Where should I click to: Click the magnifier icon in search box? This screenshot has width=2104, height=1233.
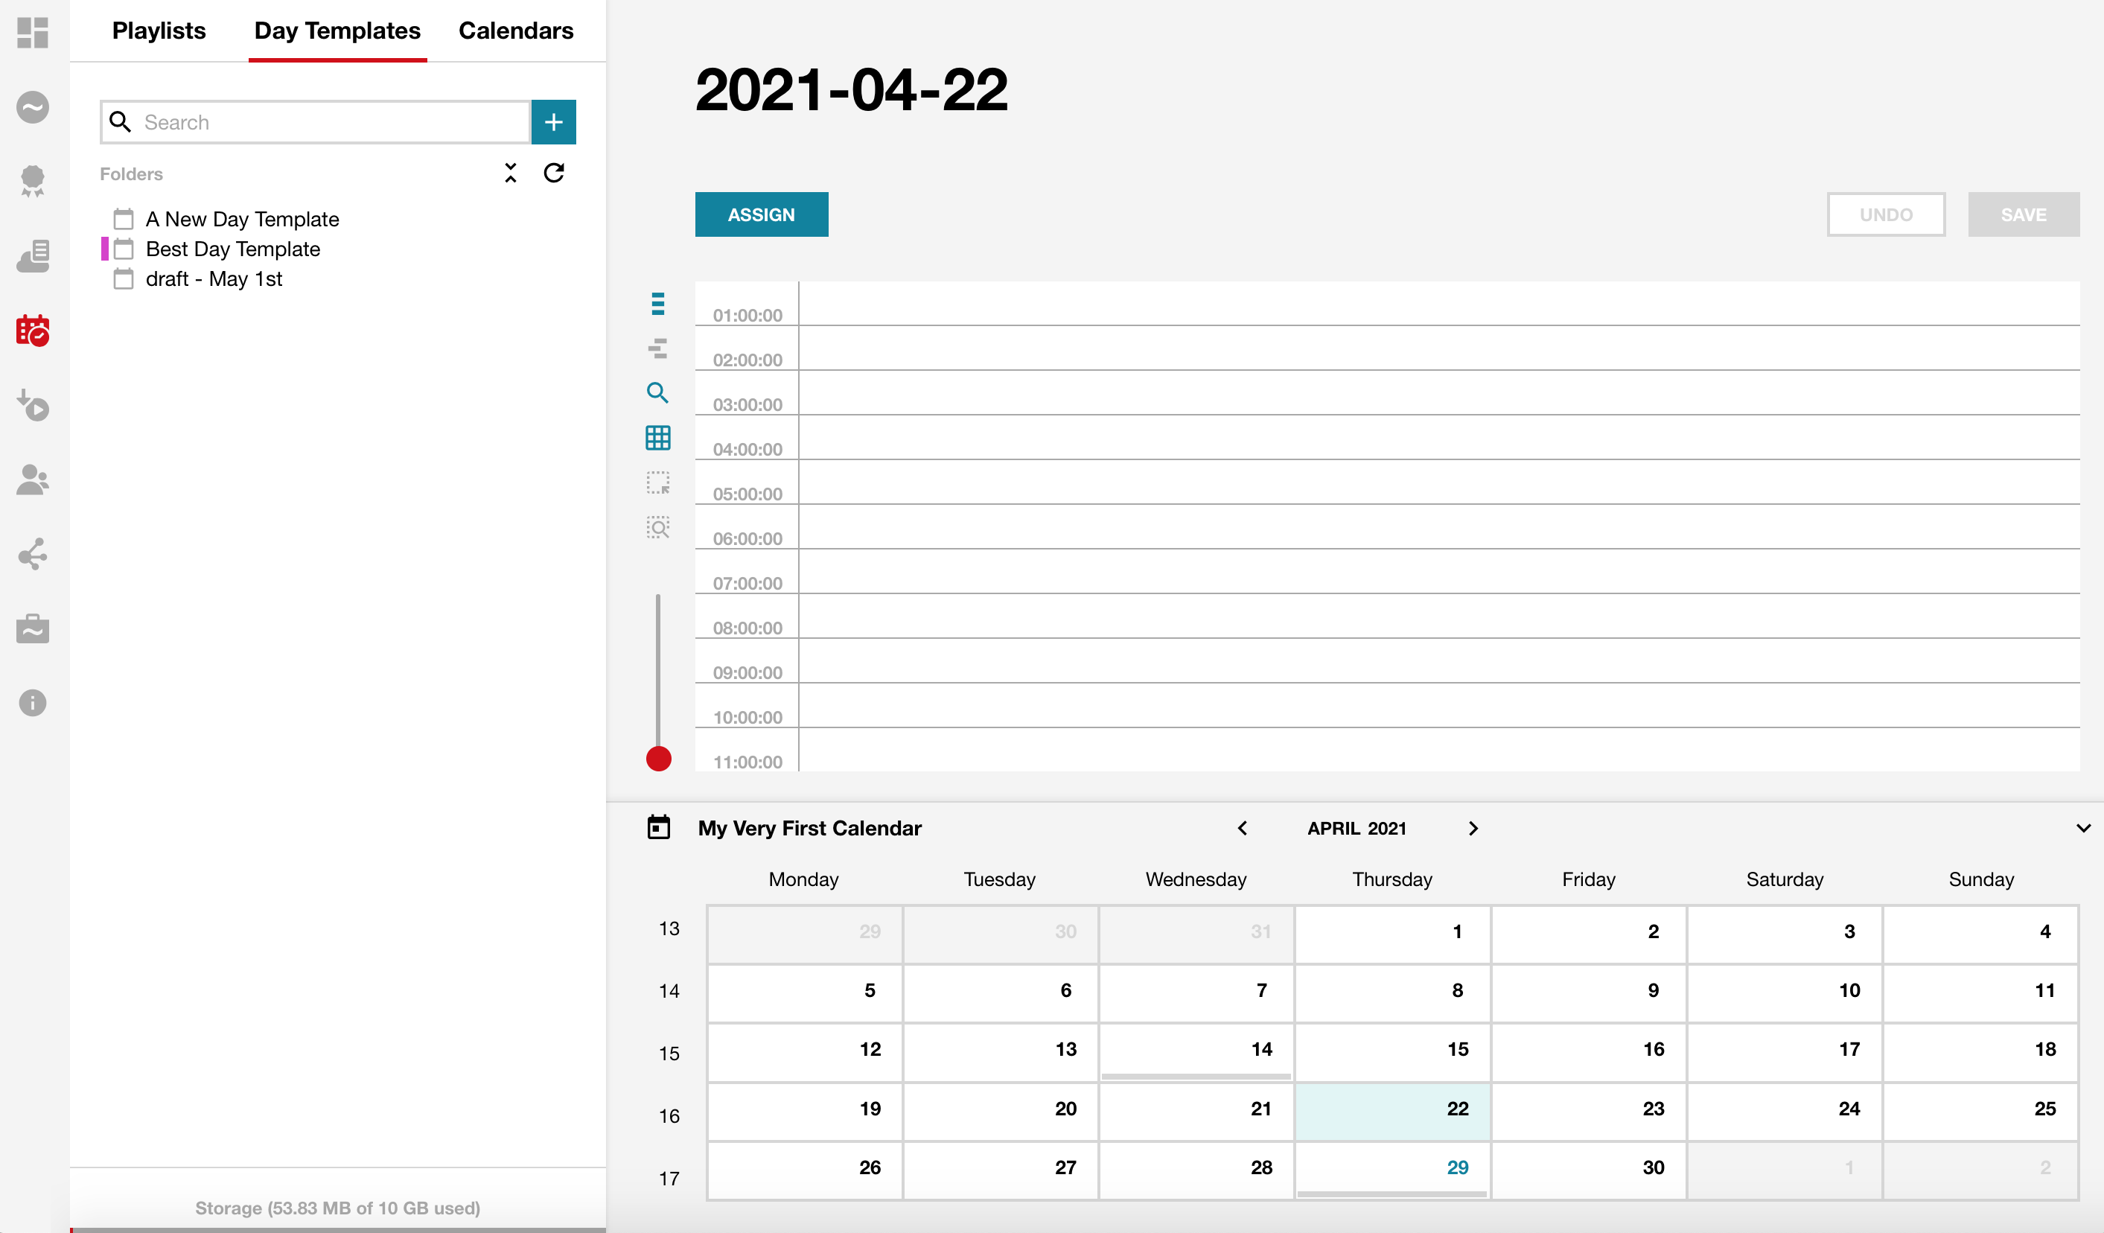pos(120,122)
